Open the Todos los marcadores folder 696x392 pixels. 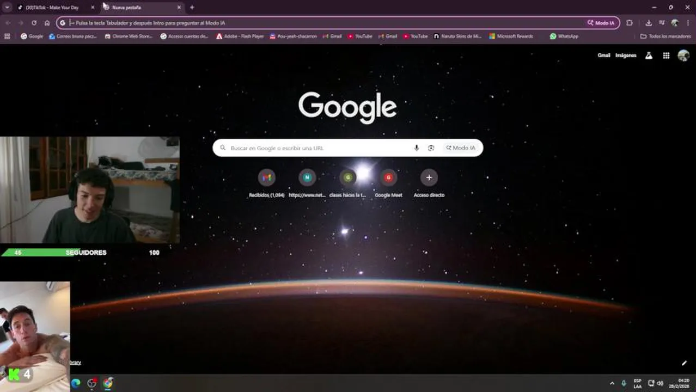point(666,36)
